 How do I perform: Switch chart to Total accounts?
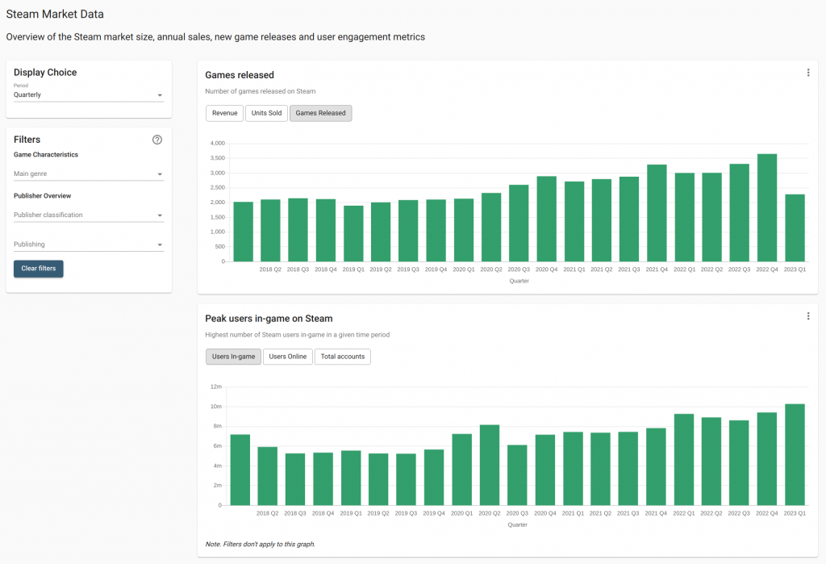point(343,357)
